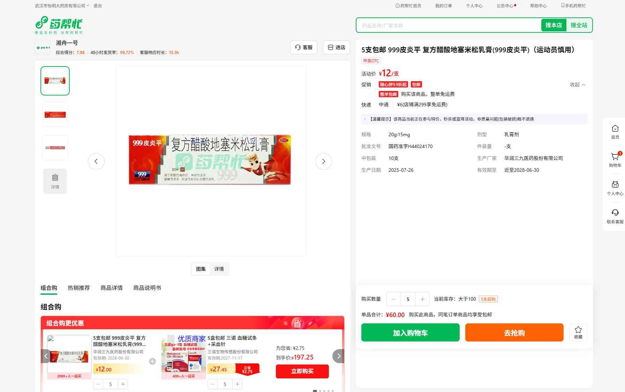Show next product image with right arrow
625x392 pixels.
(323, 161)
